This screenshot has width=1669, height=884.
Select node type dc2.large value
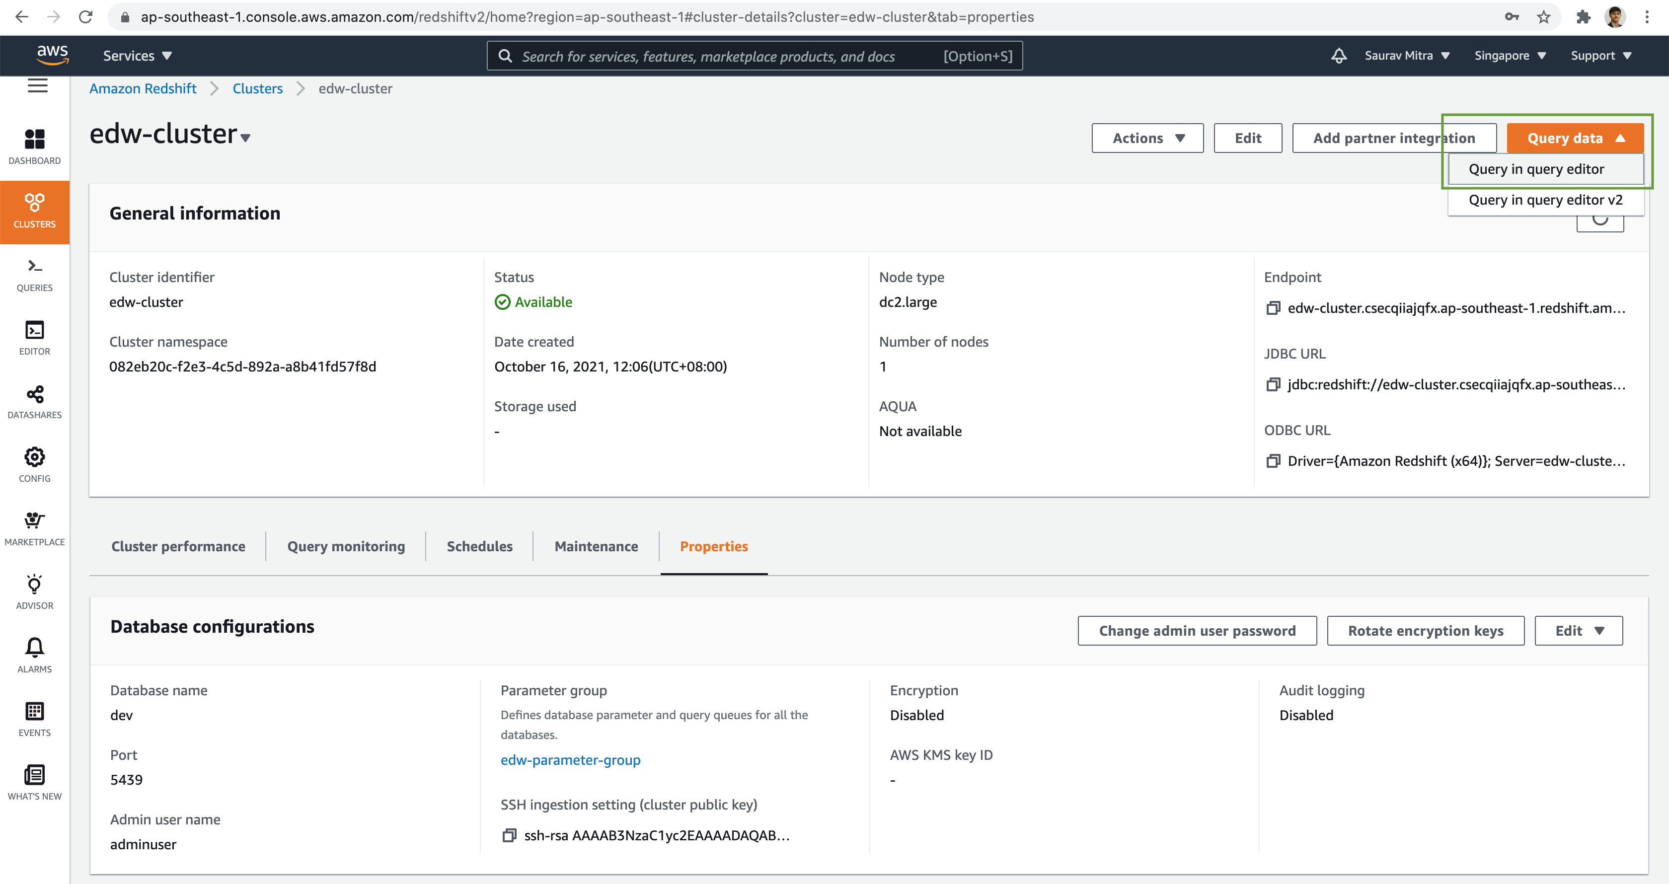click(x=908, y=302)
